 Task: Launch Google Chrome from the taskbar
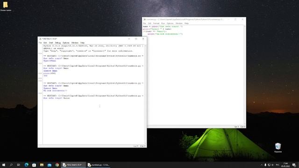(x=57, y=165)
